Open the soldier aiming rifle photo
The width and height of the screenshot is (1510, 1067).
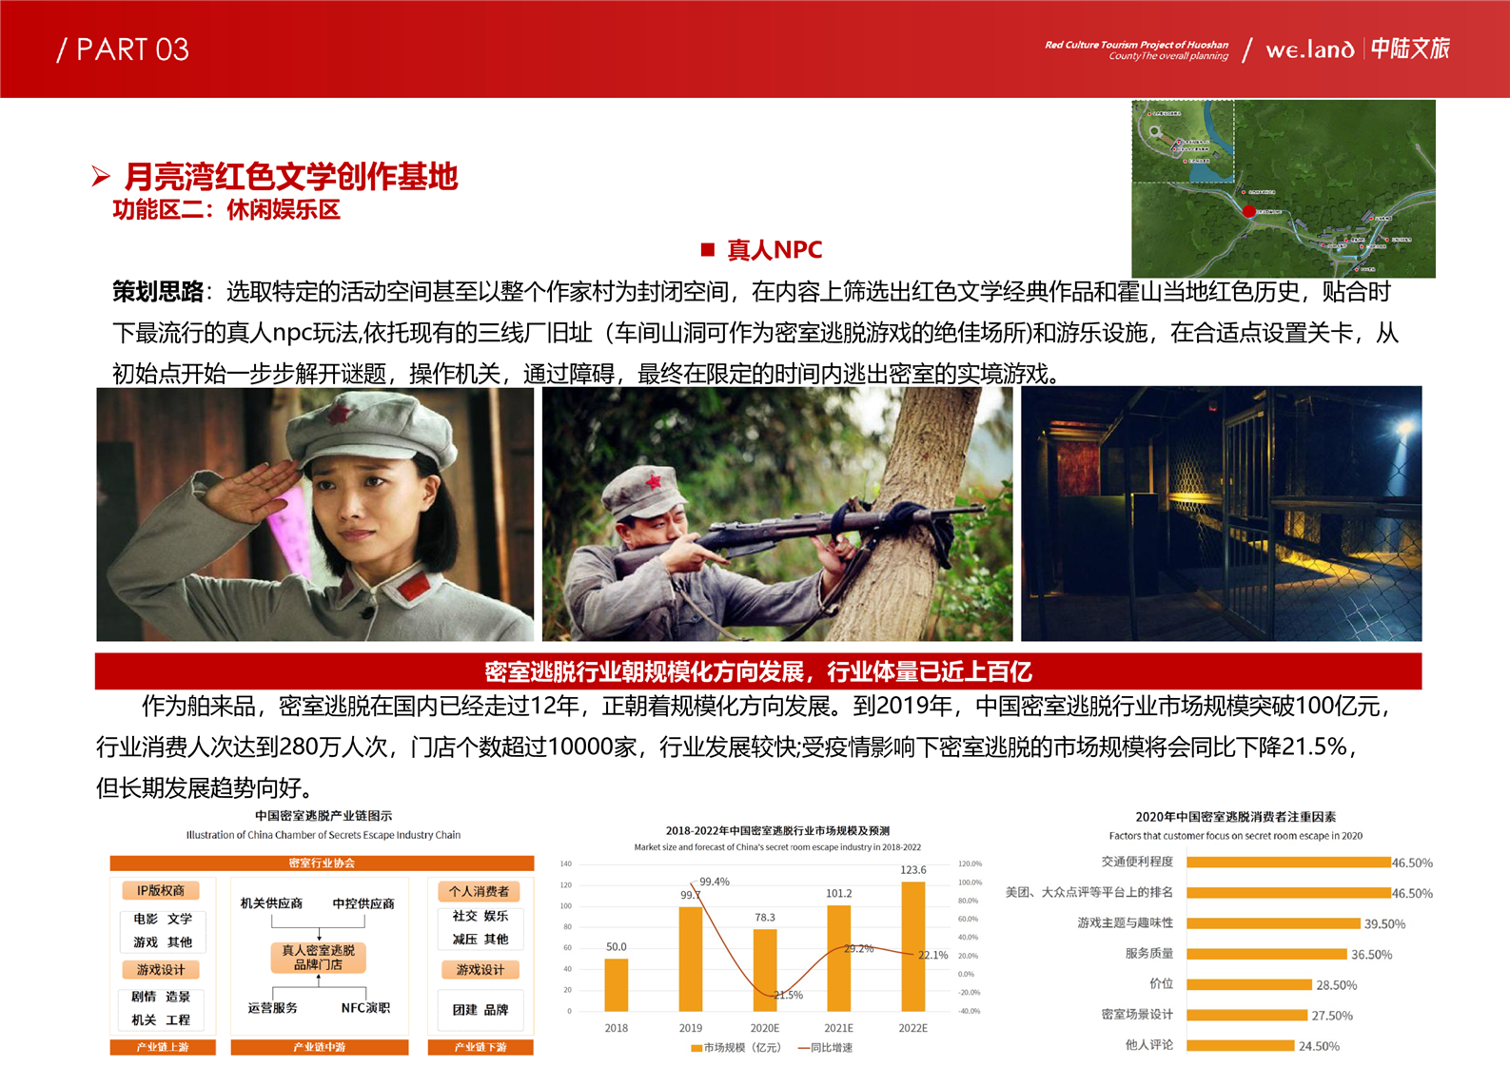(777, 514)
